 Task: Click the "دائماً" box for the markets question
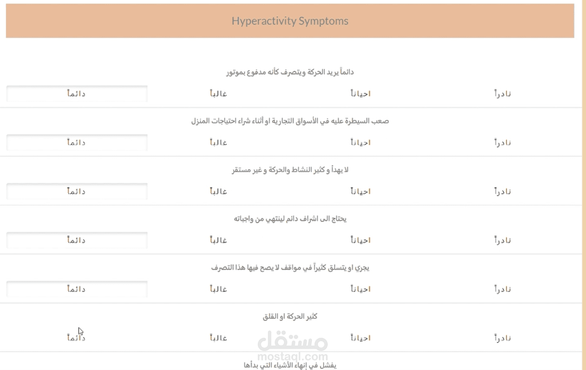coord(77,142)
